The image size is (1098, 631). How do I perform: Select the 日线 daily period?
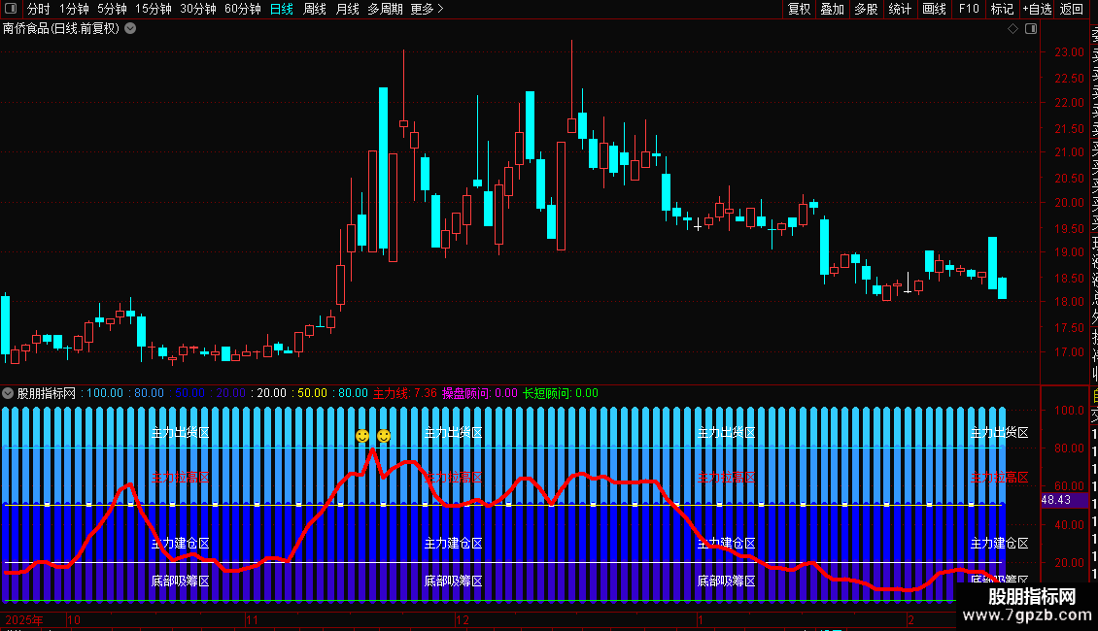(x=282, y=9)
